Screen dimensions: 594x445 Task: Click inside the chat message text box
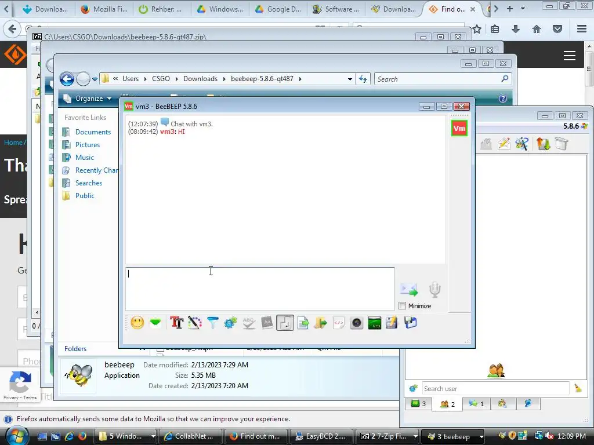(260, 289)
